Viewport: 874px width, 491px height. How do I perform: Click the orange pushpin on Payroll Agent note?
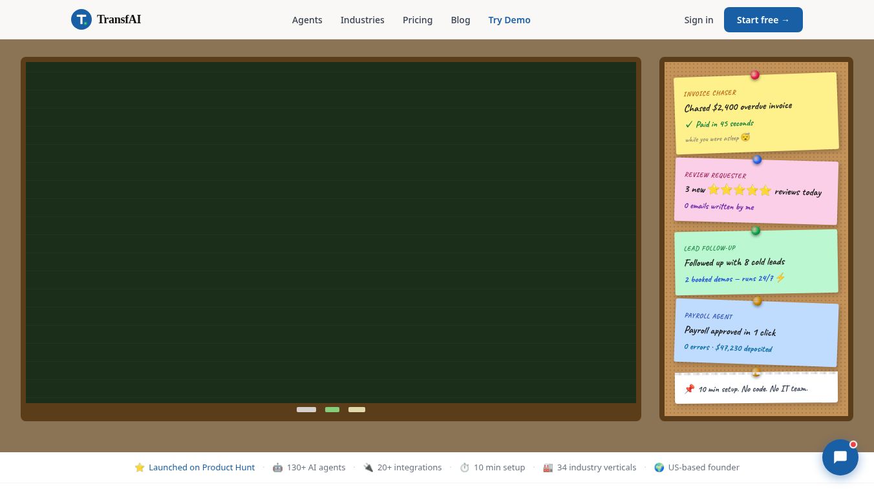[757, 301]
